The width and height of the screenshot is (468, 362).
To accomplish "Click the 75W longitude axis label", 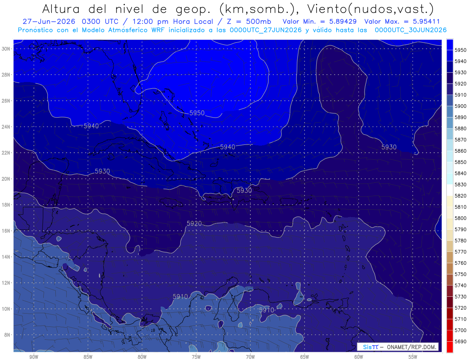I will (x=196, y=357).
